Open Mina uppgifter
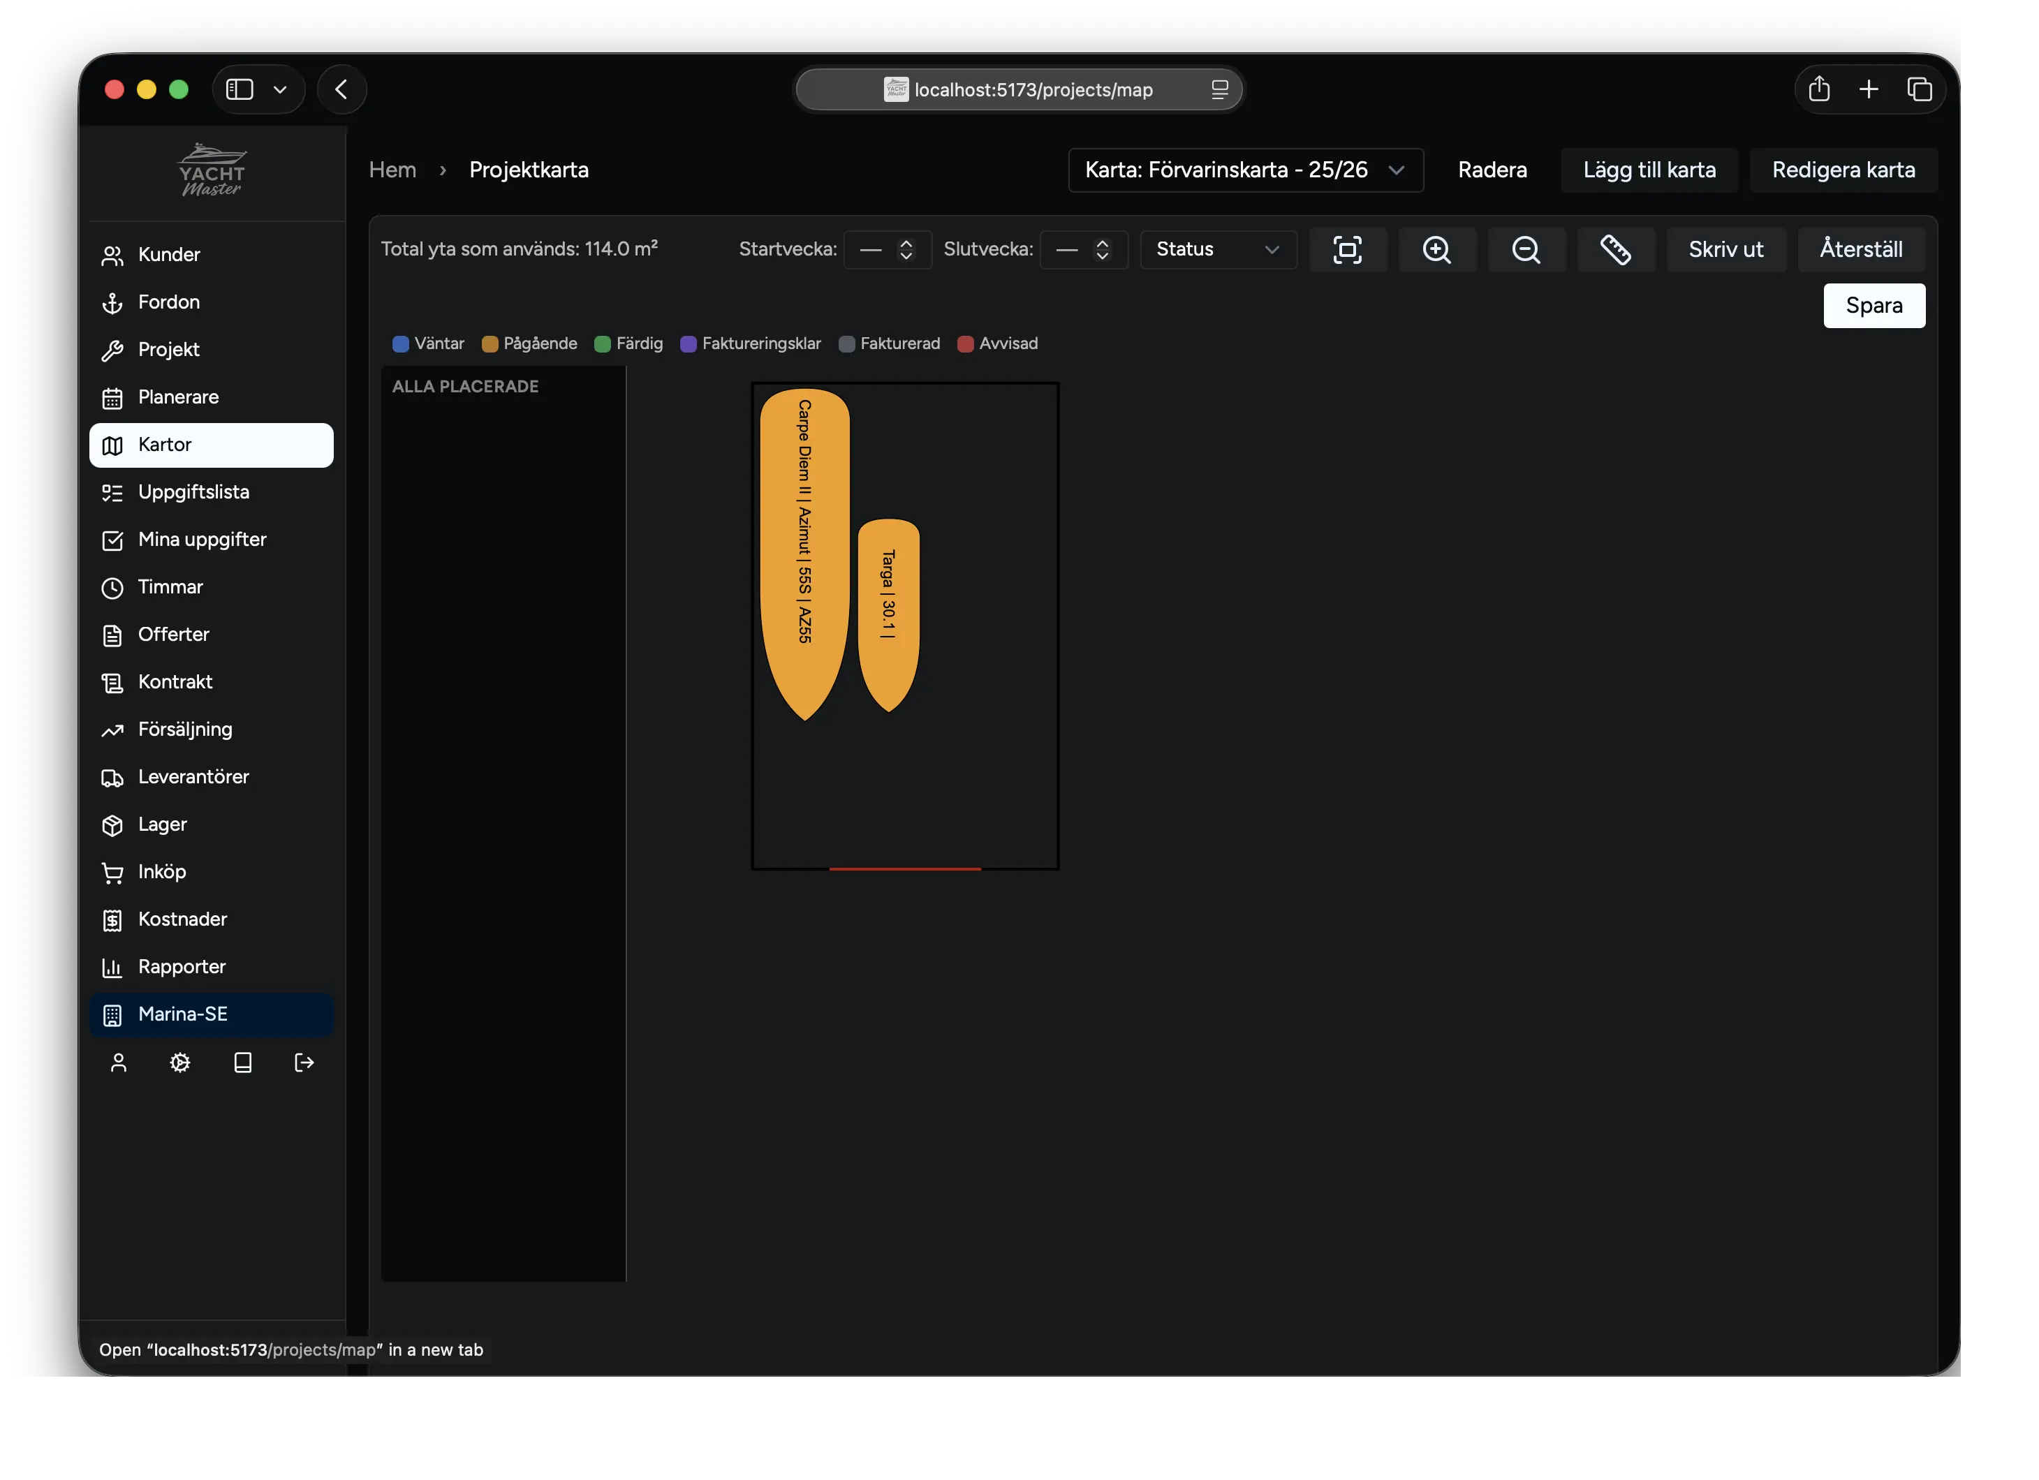 [212, 541]
